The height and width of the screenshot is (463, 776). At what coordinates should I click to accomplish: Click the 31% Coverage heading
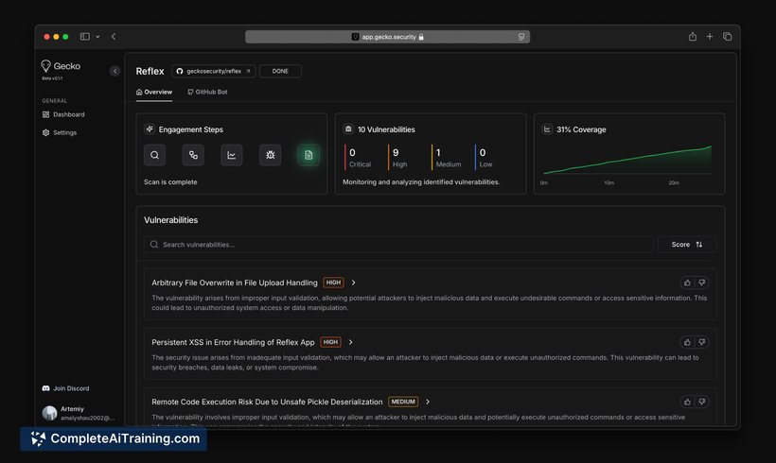tap(581, 129)
